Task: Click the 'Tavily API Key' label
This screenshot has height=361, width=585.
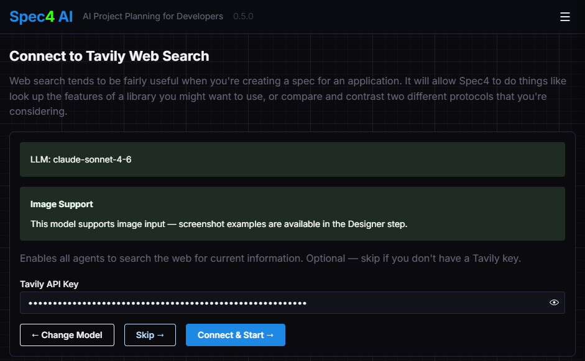Action: pyautogui.click(x=49, y=284)
